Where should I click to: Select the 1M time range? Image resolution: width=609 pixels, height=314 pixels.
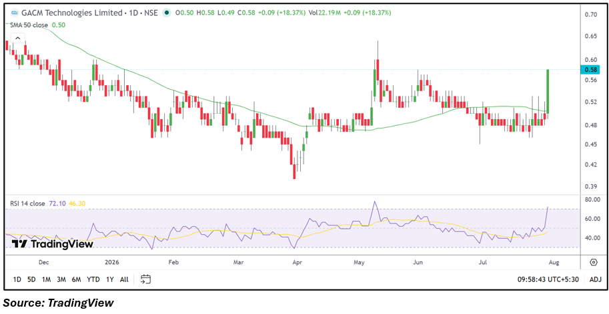tap(46, 279)
